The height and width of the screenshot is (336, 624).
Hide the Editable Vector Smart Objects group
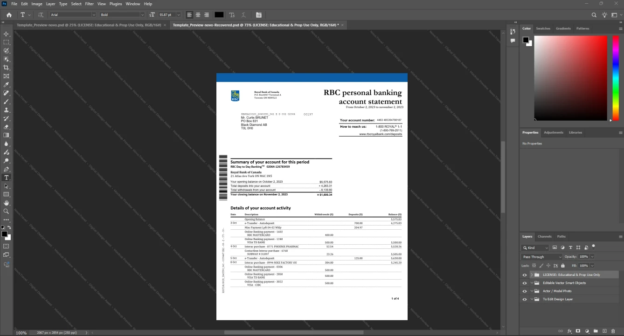[x=525, y=283]
